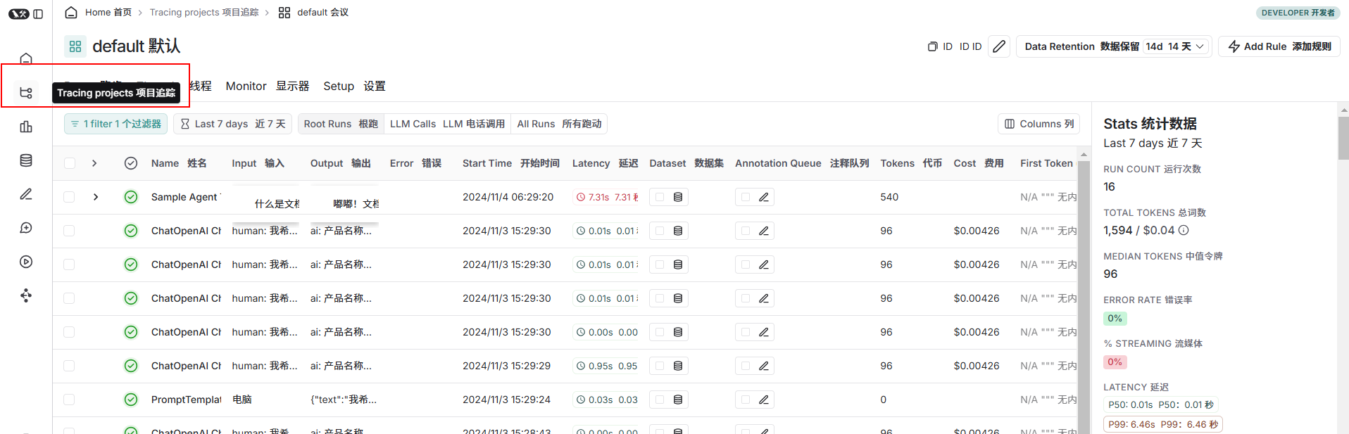Tick annotation queue checkbox on PromptTemplate row
Screen dimensions: 1349x434
coord(746,400)
